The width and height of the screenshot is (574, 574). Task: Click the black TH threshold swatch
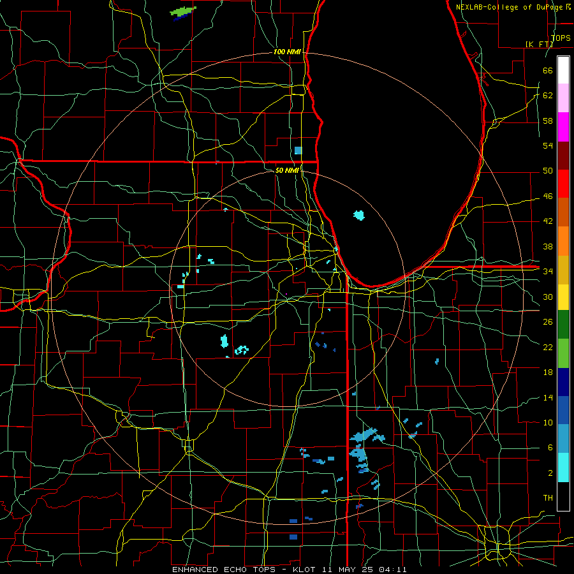563,496
